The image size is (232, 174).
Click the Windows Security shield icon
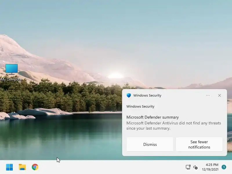pos(129,95)
